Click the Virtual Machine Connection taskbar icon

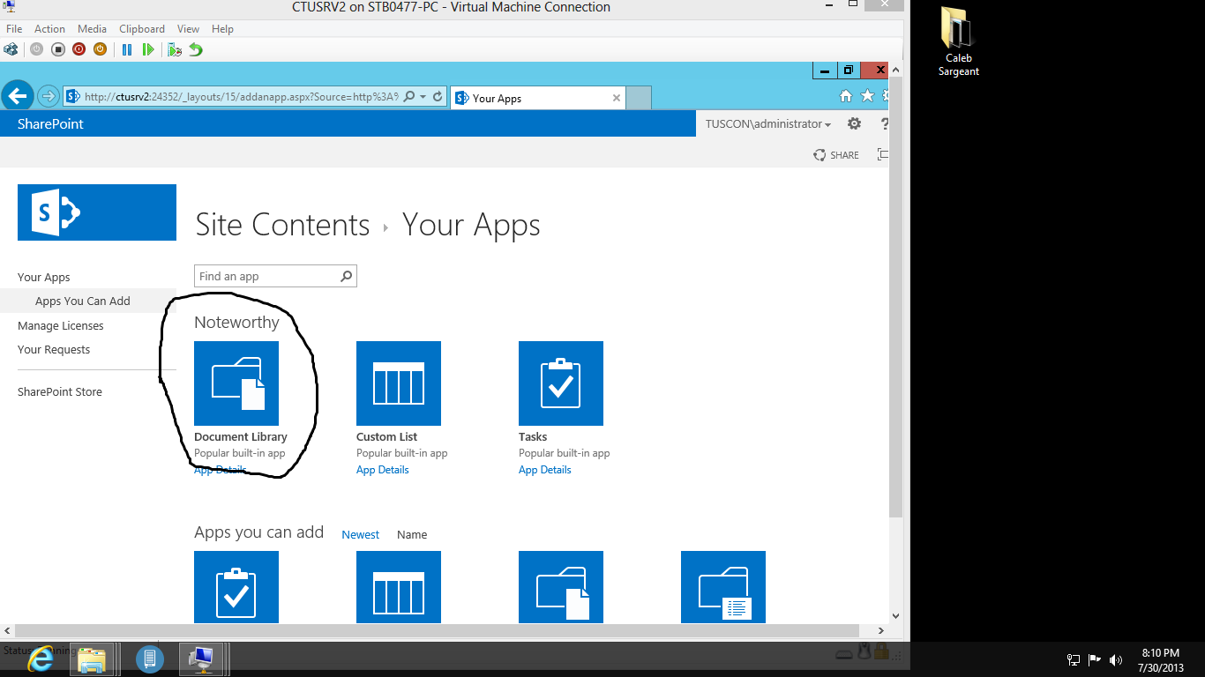coord(203,658)
